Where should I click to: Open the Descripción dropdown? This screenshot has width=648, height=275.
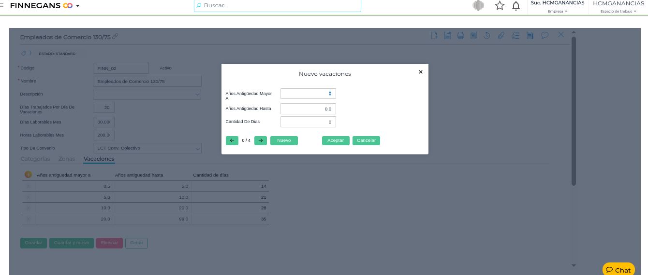click(x=197, y=95)
